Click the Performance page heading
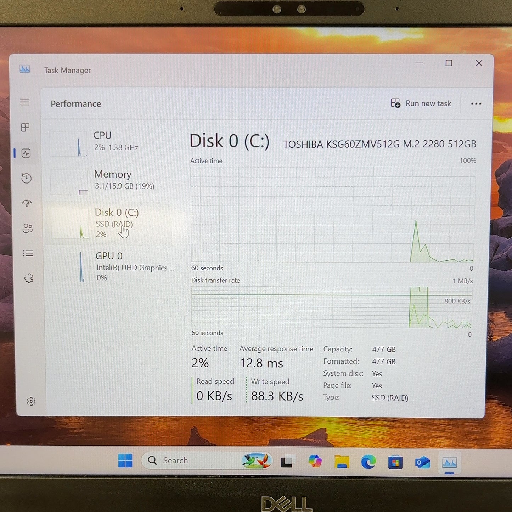512x512 pixels. (76, 104)
